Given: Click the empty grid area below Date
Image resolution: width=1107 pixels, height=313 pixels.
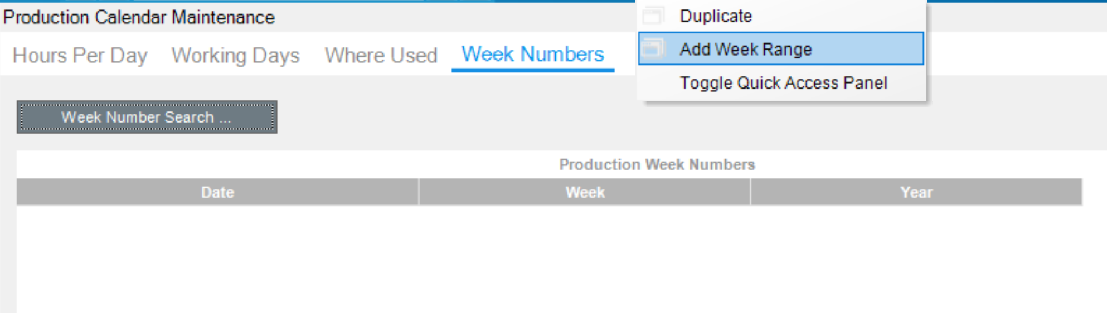Looking at the screenshot, I should [x=217, y=259].
